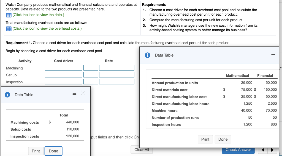Click the Set up middle small input box
The height and width of the screenshot is (156, 282).
tap(91, 75)
